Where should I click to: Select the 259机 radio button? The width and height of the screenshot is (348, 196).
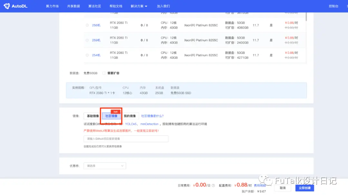(87, 40)
